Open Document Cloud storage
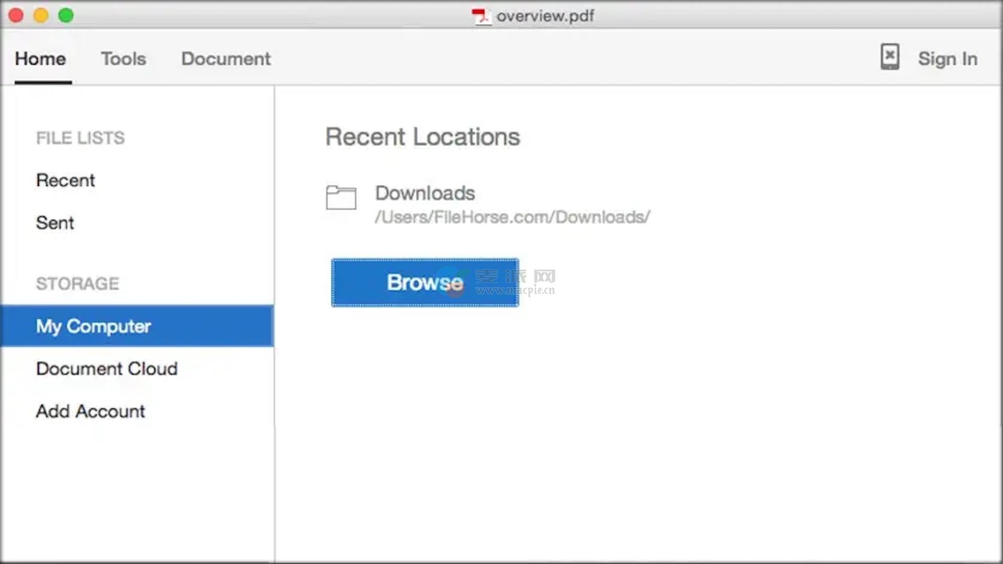This screenshot has width=1003, height=564. [x=107, y=369]
